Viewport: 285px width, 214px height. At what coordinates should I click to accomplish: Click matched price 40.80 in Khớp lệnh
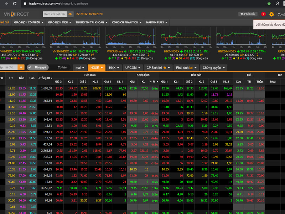tap(133, 182)
